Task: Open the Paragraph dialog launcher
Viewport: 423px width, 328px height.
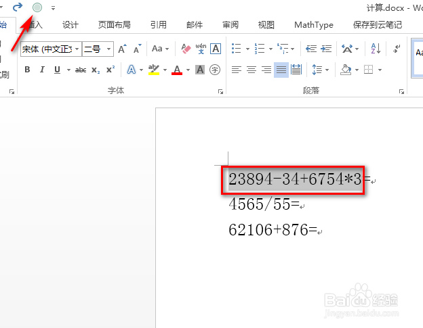Action: 401,92
